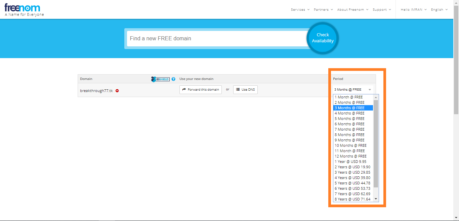This screenshot has width=459, height=221.
Task: Click the Find a new FREE domain field
Action: coord(217,39)
